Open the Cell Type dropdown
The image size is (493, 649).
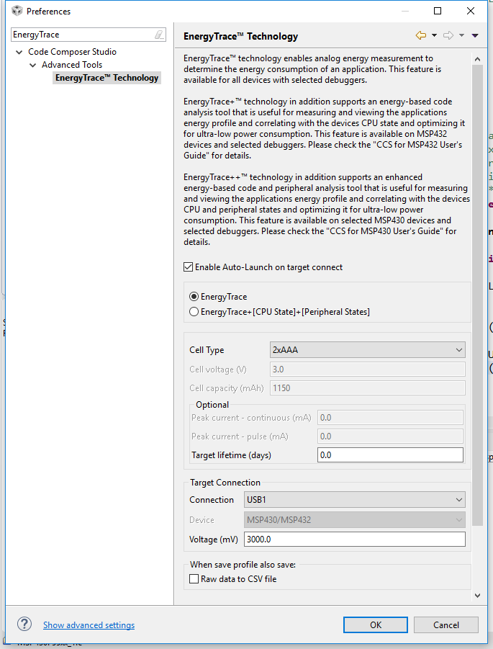(x=367, y=350)
